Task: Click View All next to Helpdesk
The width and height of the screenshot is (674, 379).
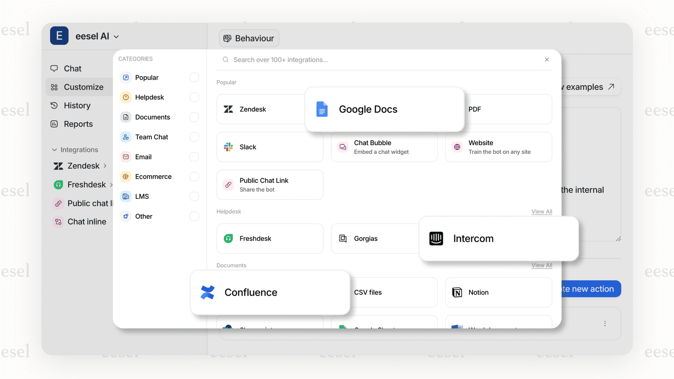Action: coord(542,211)
